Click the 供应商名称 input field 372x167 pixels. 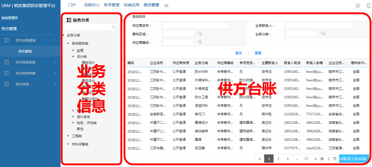[196, 25]
